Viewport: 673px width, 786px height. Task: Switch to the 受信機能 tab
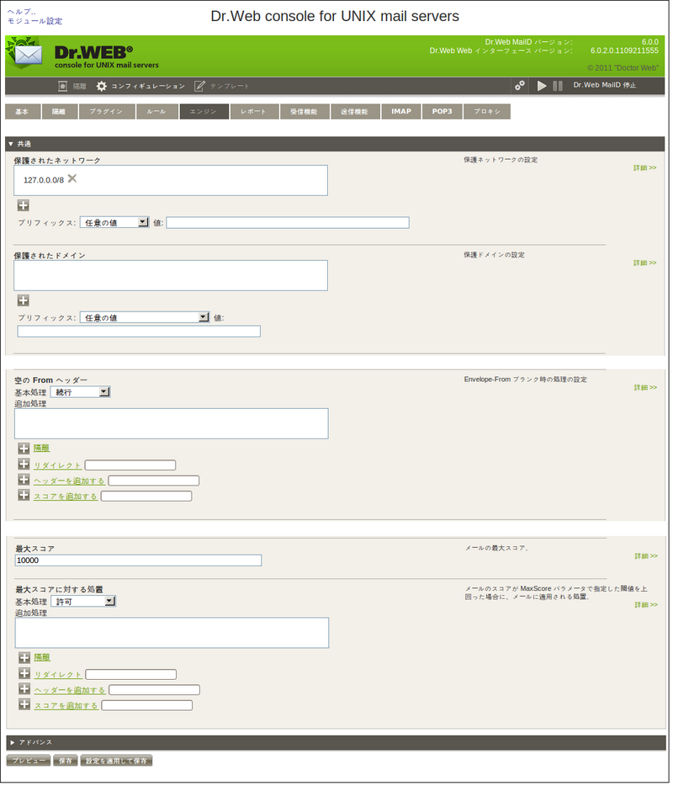305,111
